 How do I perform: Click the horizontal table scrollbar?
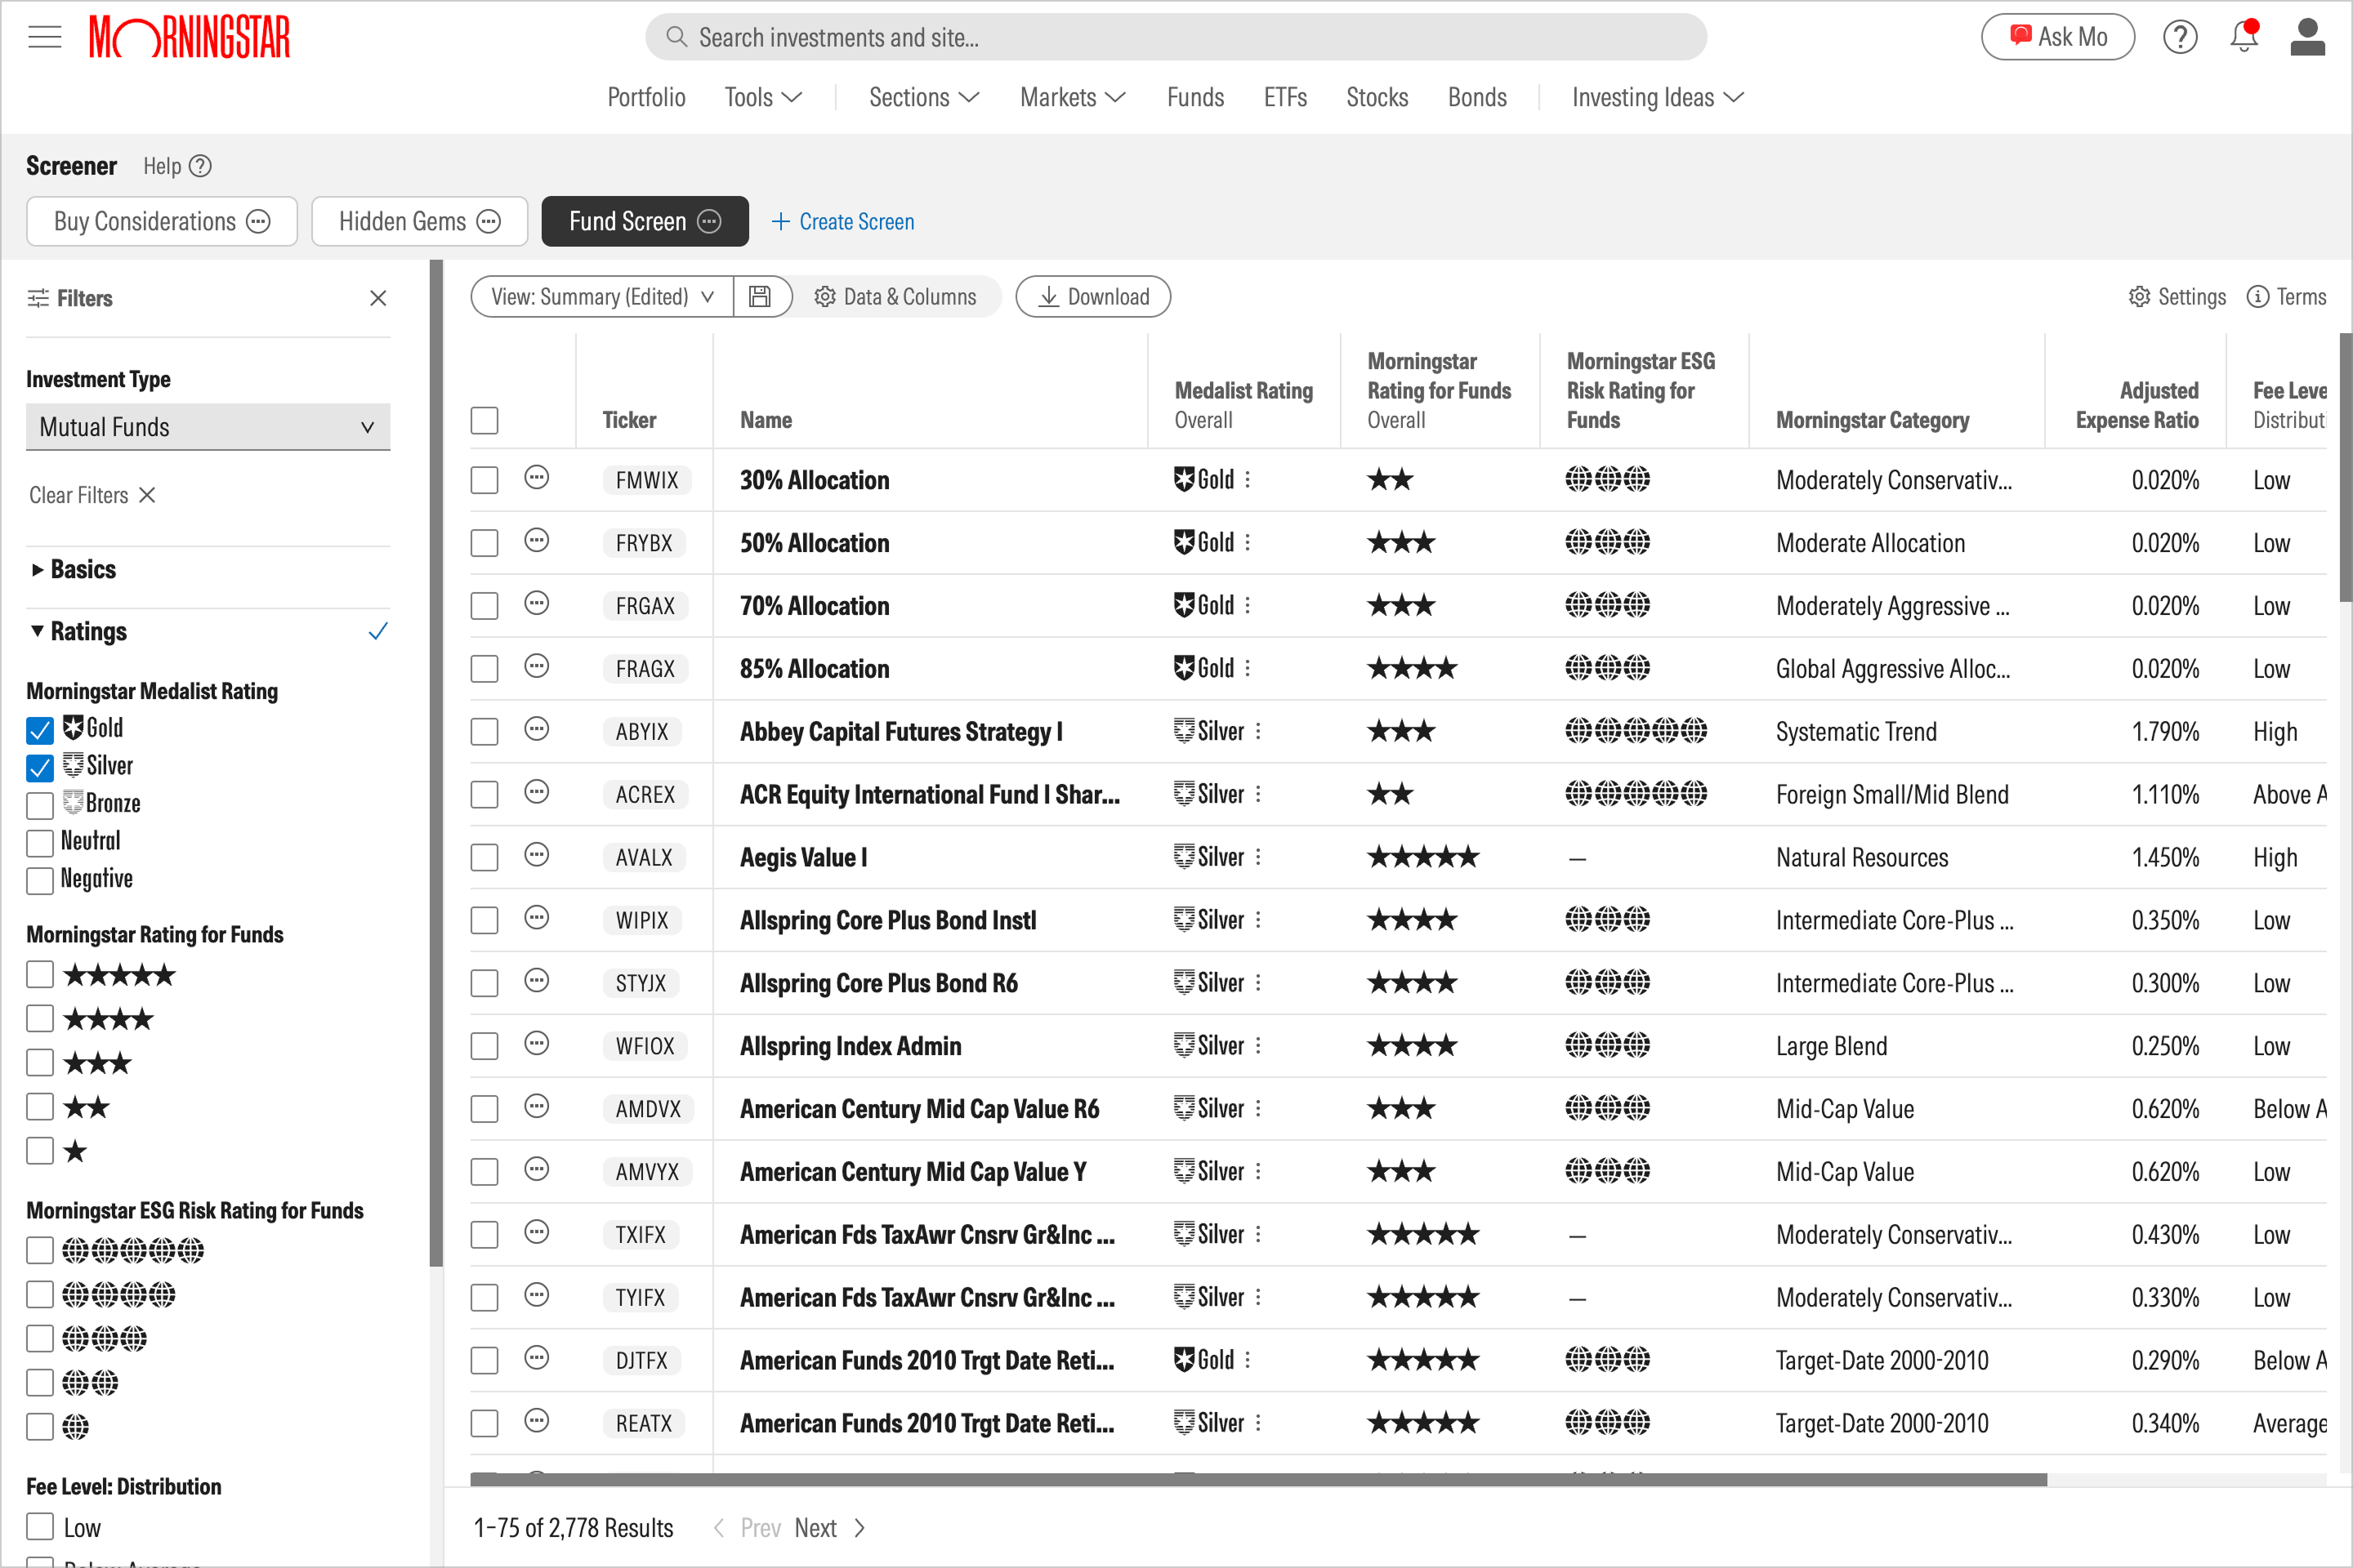[1257, 1479]
